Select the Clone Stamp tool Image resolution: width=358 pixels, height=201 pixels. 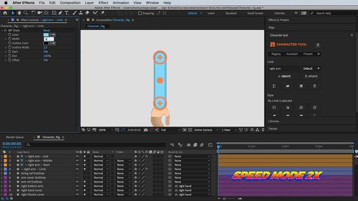point(81,13)
